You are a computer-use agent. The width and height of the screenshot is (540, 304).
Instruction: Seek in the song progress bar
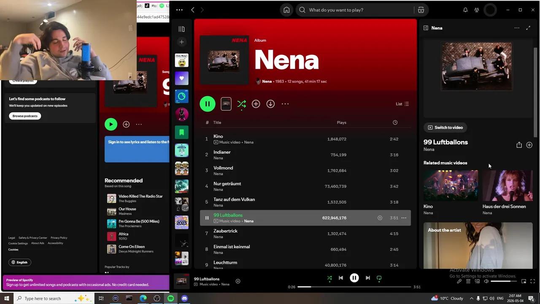pyautogui.click(x=354, y=287)
